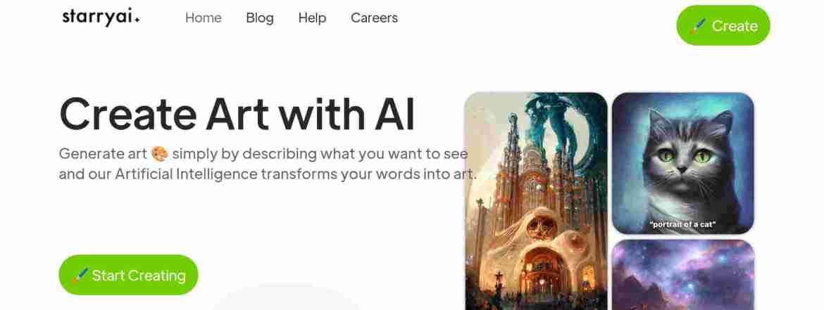Open the cat portrait artwork
Viewport: 824px width, 310px height.
[683, 163]
